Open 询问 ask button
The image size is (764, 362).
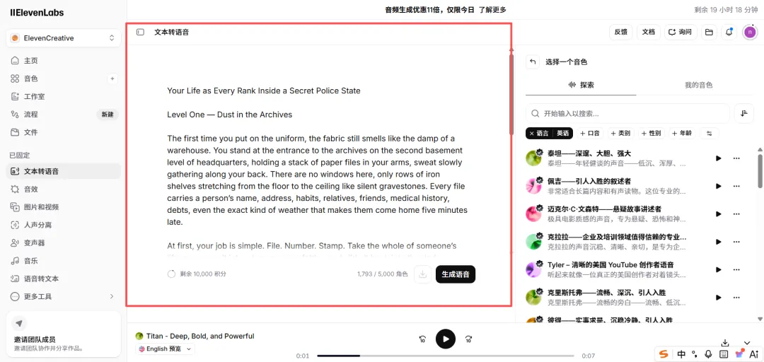pyautogui.click(x=681, y=32)
